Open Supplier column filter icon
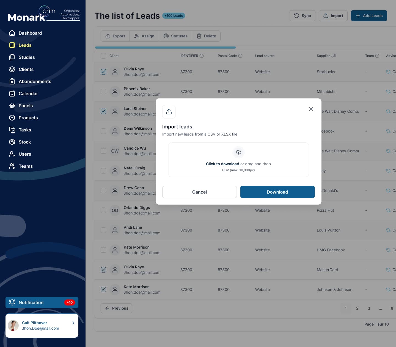Image resolution: width=396 pixels, height=347 pixels. point(334,56)
